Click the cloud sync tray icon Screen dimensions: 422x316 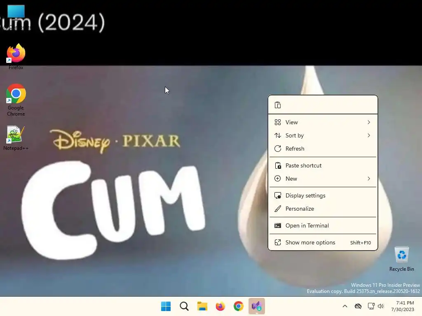[x=358, y=306]
